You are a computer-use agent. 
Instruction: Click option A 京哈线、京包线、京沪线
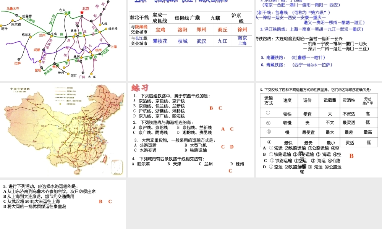[159, 101]
